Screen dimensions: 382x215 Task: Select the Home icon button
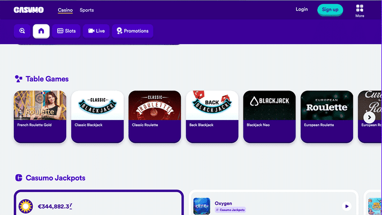(41, 31)
